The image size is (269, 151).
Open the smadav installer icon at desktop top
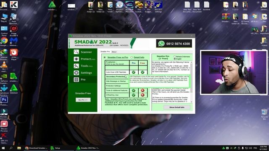(x=52, y=6)
